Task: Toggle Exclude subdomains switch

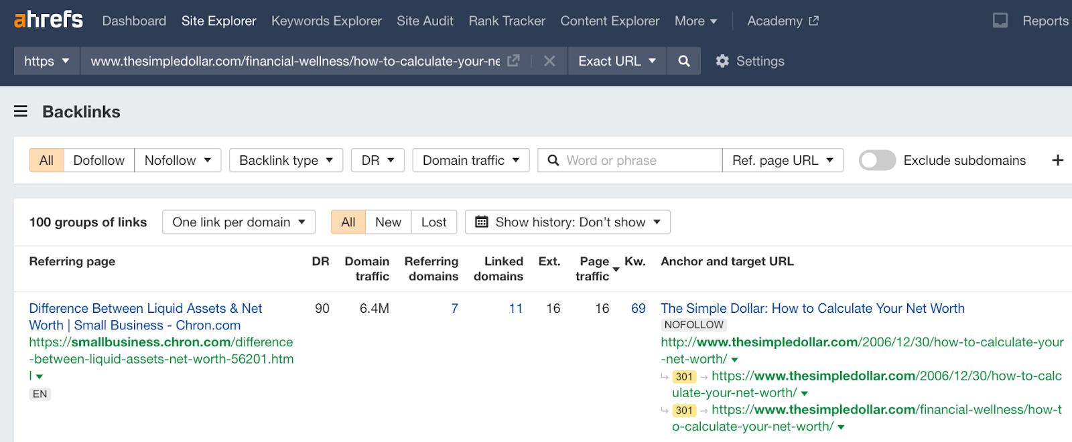Action: (877, 160)
